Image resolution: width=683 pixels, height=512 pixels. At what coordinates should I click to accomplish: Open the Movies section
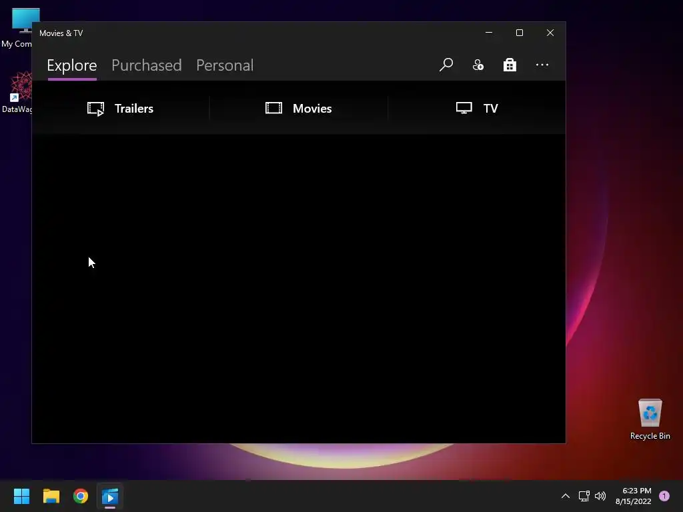point(298,109)
